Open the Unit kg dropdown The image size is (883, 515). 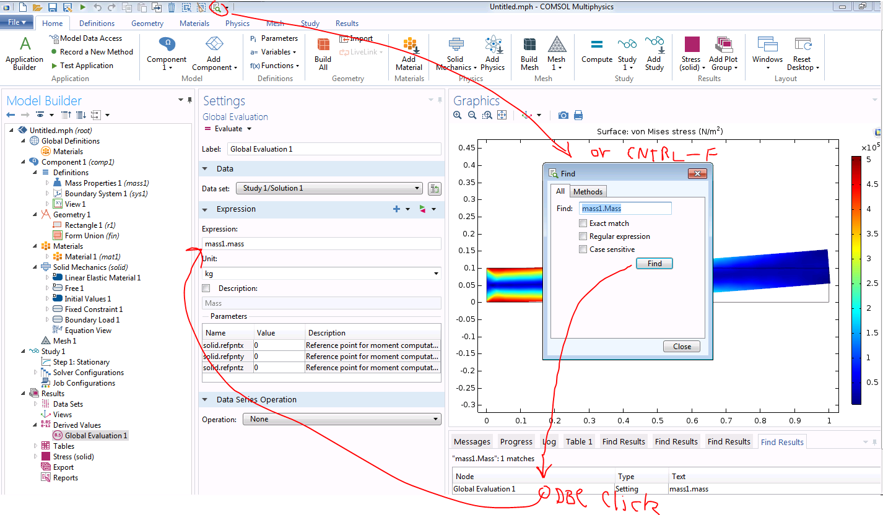point(321,274)
